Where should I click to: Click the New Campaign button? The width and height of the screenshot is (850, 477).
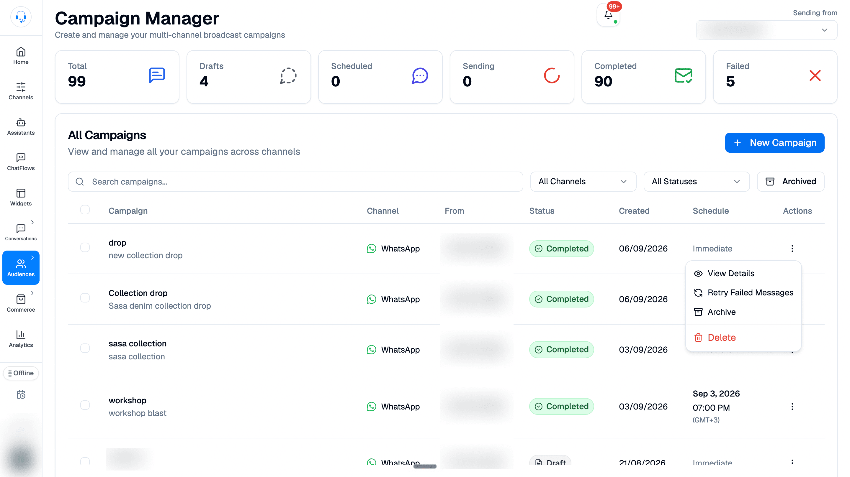[774, 143]
